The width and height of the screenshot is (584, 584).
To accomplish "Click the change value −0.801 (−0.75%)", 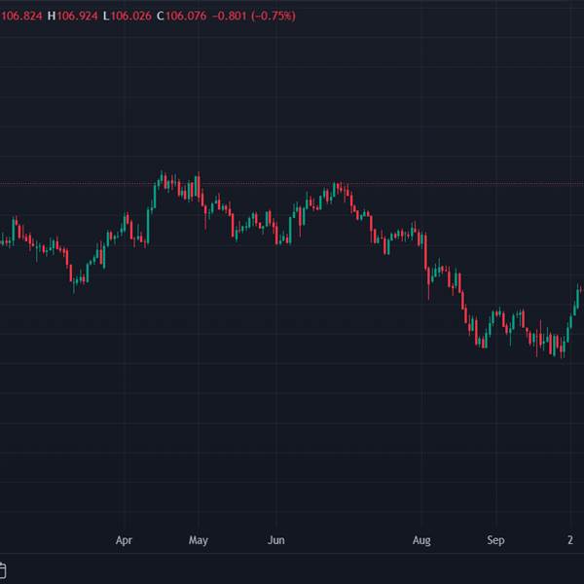I will (254, 16).
